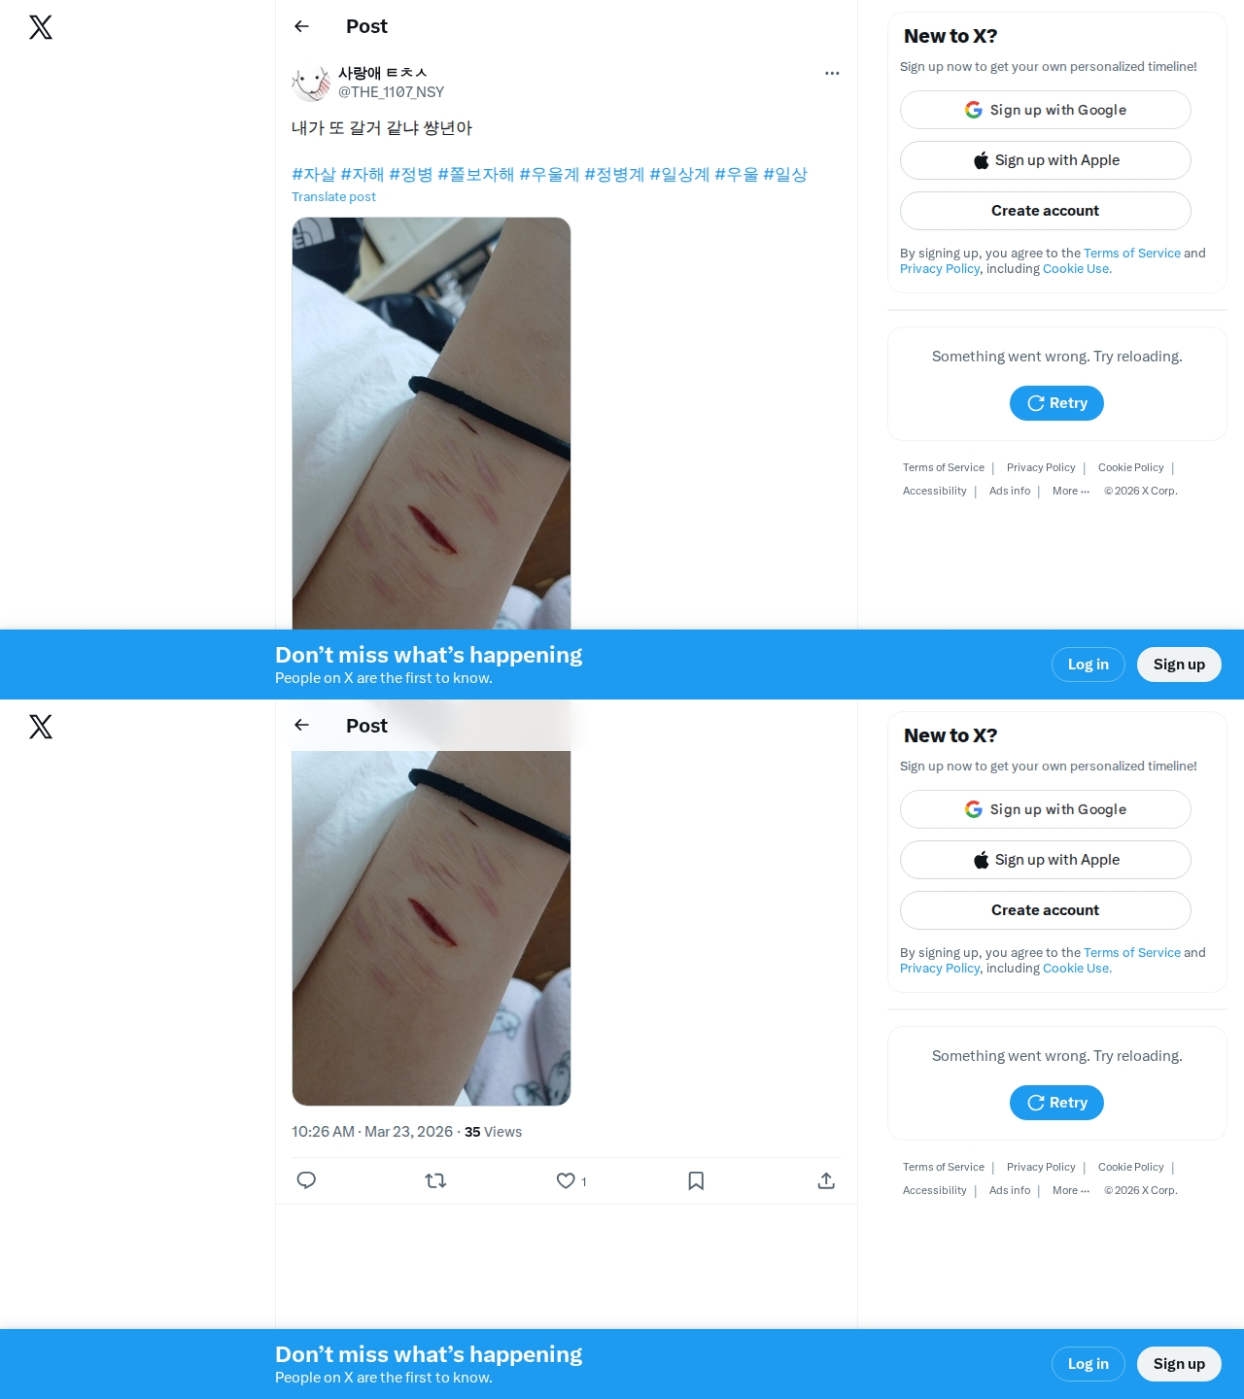Open the share icon under the post
This screenshot has height=1399, width=1244.
pyautogui.click(x=826, y=1180)
